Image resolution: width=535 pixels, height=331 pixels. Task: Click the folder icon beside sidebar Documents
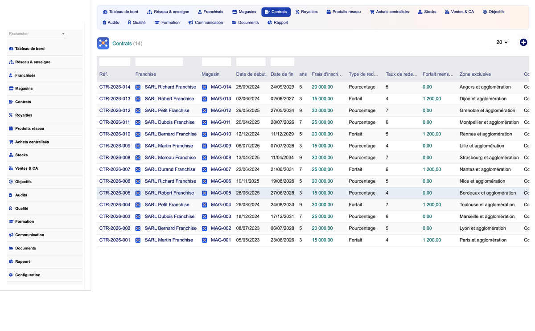click(x=11, y=248)
